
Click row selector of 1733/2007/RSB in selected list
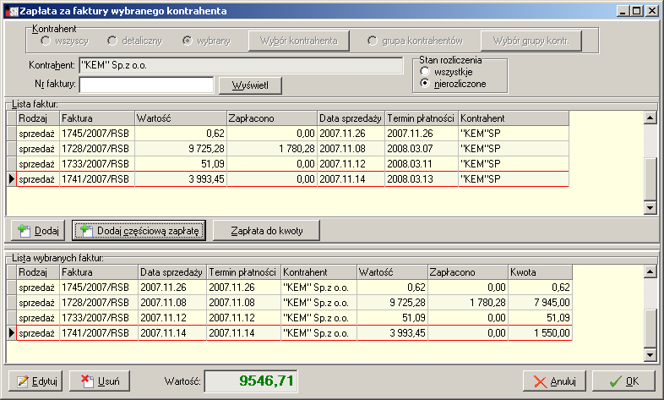12,318
